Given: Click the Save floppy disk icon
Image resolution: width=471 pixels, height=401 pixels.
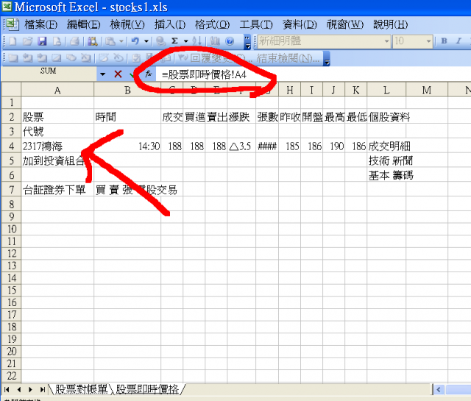Looking at the screenshot, I should (x=42, y=41).
